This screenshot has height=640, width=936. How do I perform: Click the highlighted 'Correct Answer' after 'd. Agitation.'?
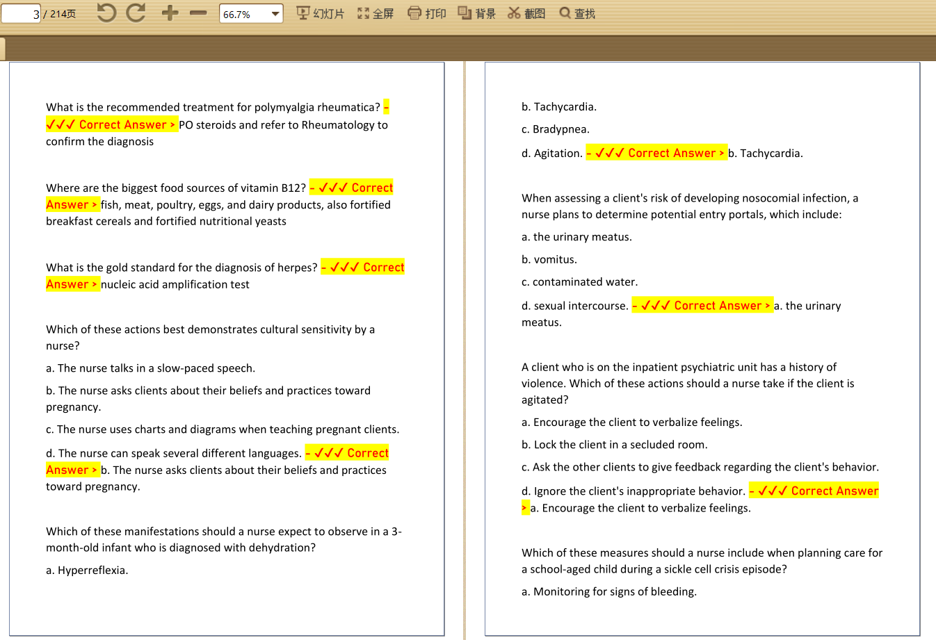point(656,153)
